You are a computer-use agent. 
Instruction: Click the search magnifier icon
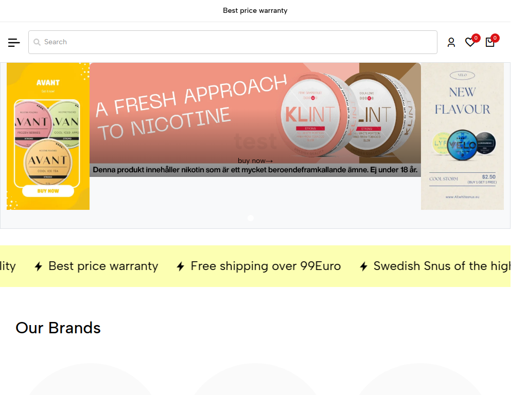(x=37, y=42)
